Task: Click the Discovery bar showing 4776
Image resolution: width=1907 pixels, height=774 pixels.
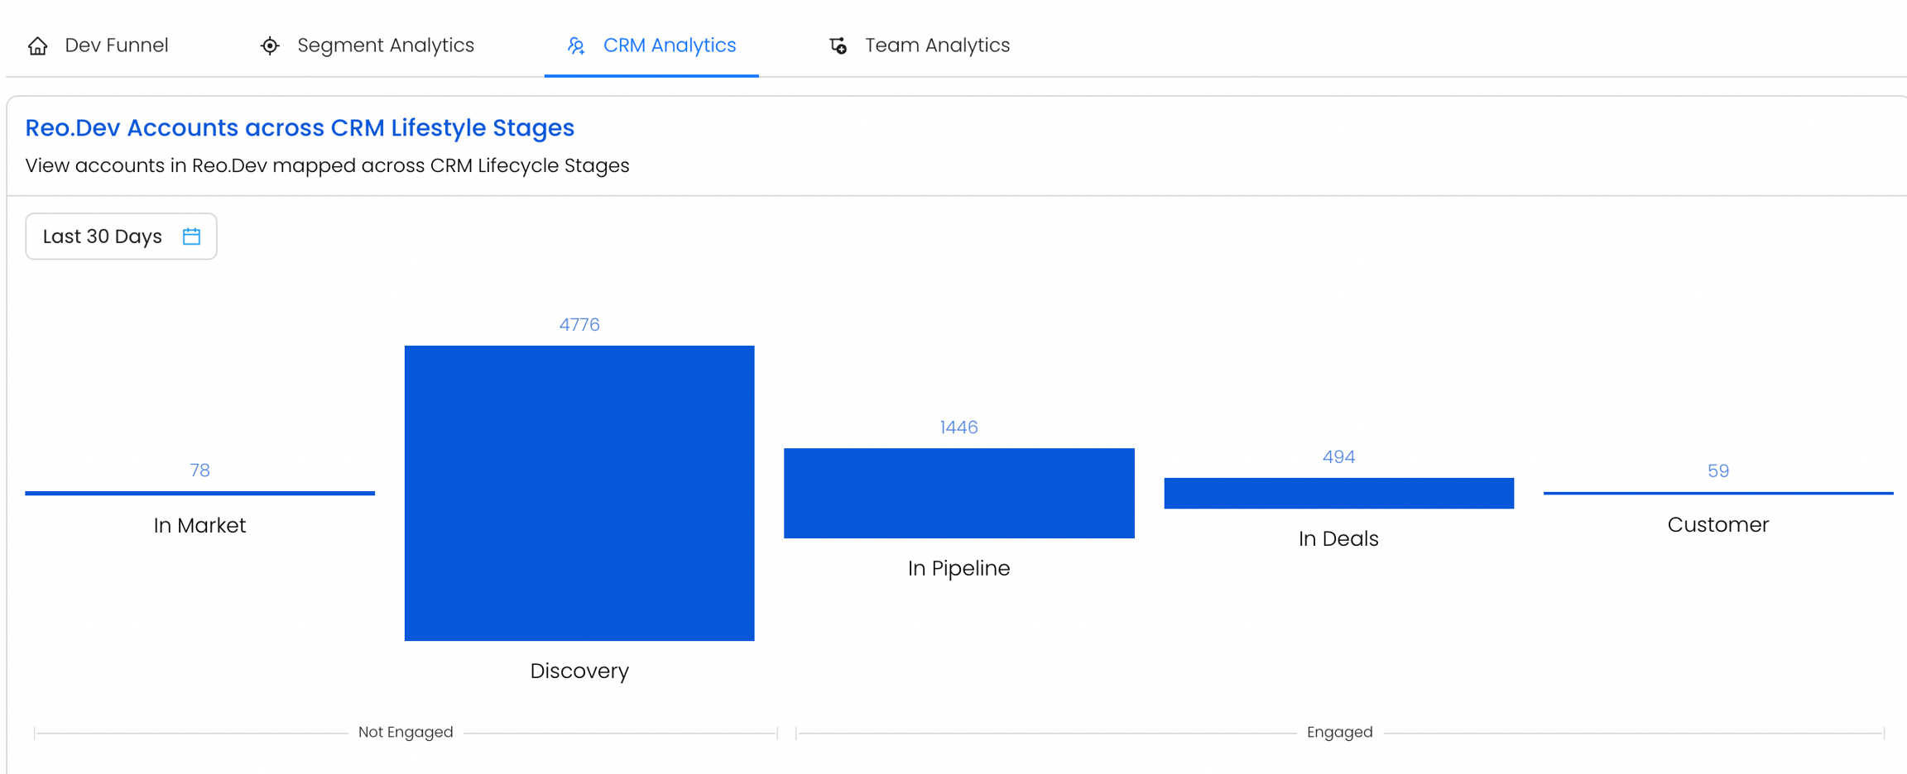Action: (x=579, y=493)
